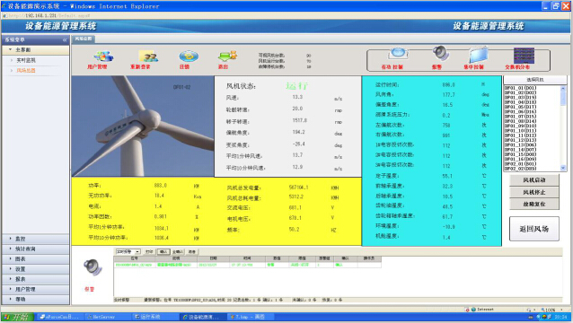Open the 有功控制 active power control icon
573x323 pixels.
pyautogui.click(x=398, y=53)
